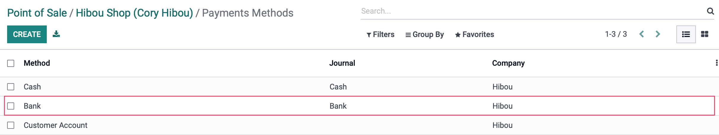The width and height of the screenshot is (719, 135).
Task: Switch to kanban view icon
Action: point(705,34)
